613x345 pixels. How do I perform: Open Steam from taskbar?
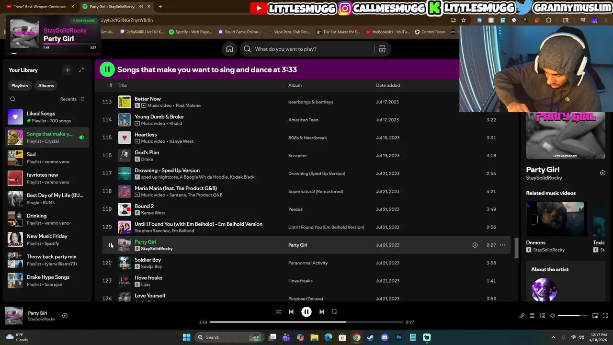pyautogui.click(x=370, y=337)
